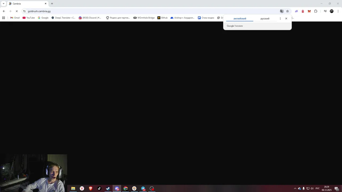Viewport: 342px width, 192px height.
Task: Switch РУС keyboard language
Action: point(317,189)
